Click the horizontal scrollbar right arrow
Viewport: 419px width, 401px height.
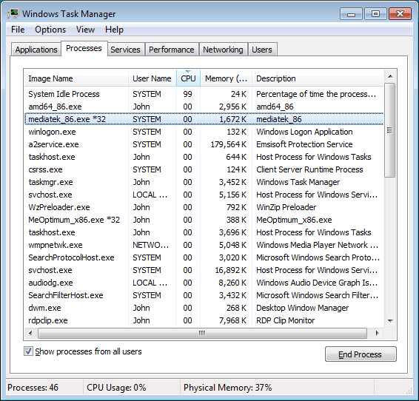(x=377, y=333)
